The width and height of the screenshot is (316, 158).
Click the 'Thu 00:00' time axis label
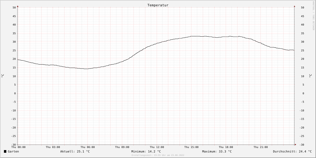click(18, 147)
